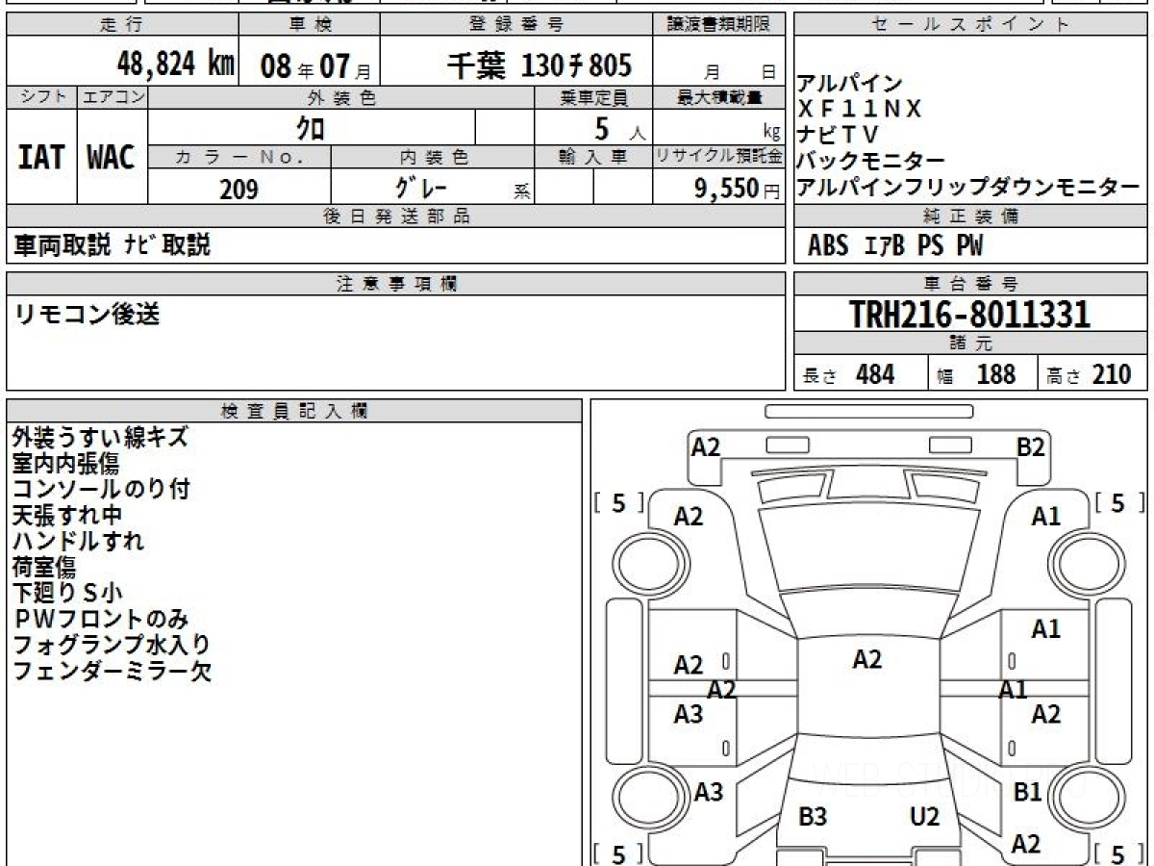The image size is (1154, 866).
Task: Click the exterior color クロ cell
Action: point(311,127)
